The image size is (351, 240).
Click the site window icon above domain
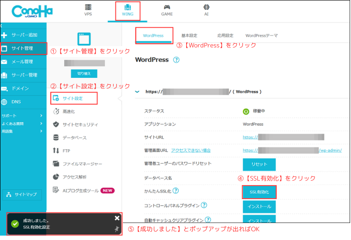[84, 39]
